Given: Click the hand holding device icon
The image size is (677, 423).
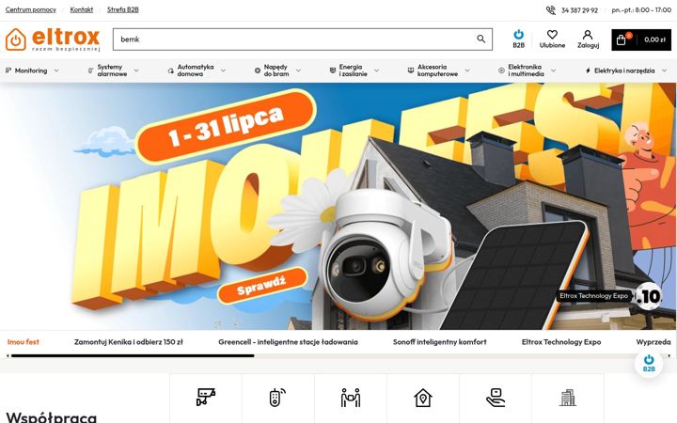Looking at the screenshot, I should click(x=496, y=398).
